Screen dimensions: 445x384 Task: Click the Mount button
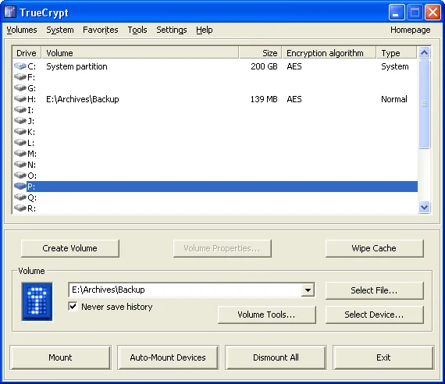[60, 357]
